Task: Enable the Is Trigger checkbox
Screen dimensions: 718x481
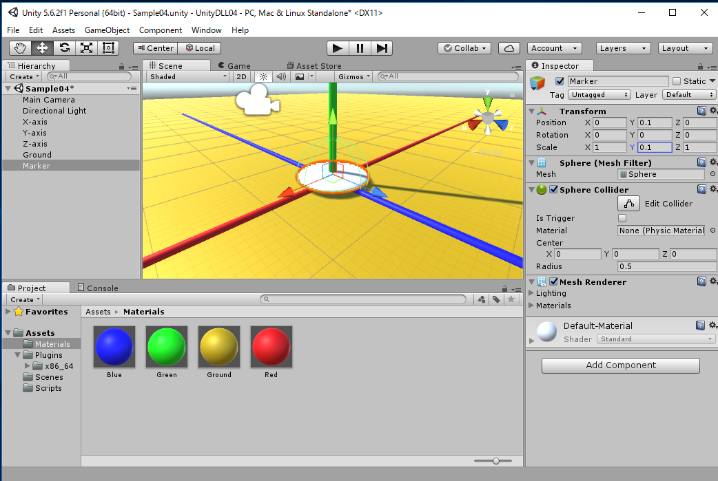Action: [623, 218]
